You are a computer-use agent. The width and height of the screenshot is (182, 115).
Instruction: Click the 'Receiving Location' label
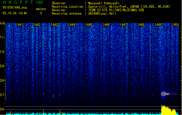(67, 7)
